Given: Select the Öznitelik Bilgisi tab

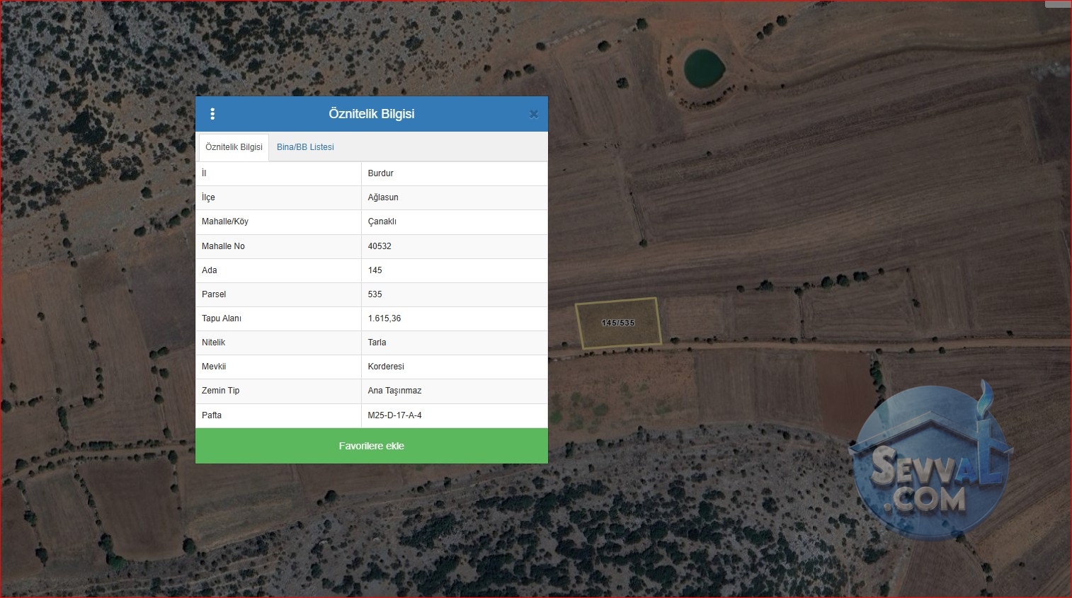Looking at the screenshot, I should click(234, 147).
